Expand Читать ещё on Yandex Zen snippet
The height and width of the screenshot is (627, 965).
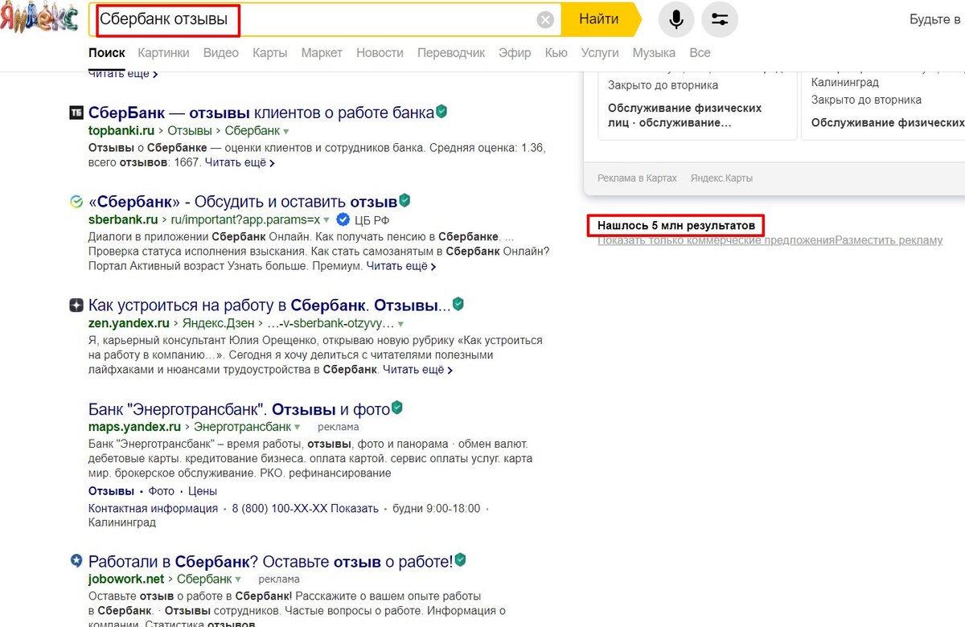tap(417, 370)
